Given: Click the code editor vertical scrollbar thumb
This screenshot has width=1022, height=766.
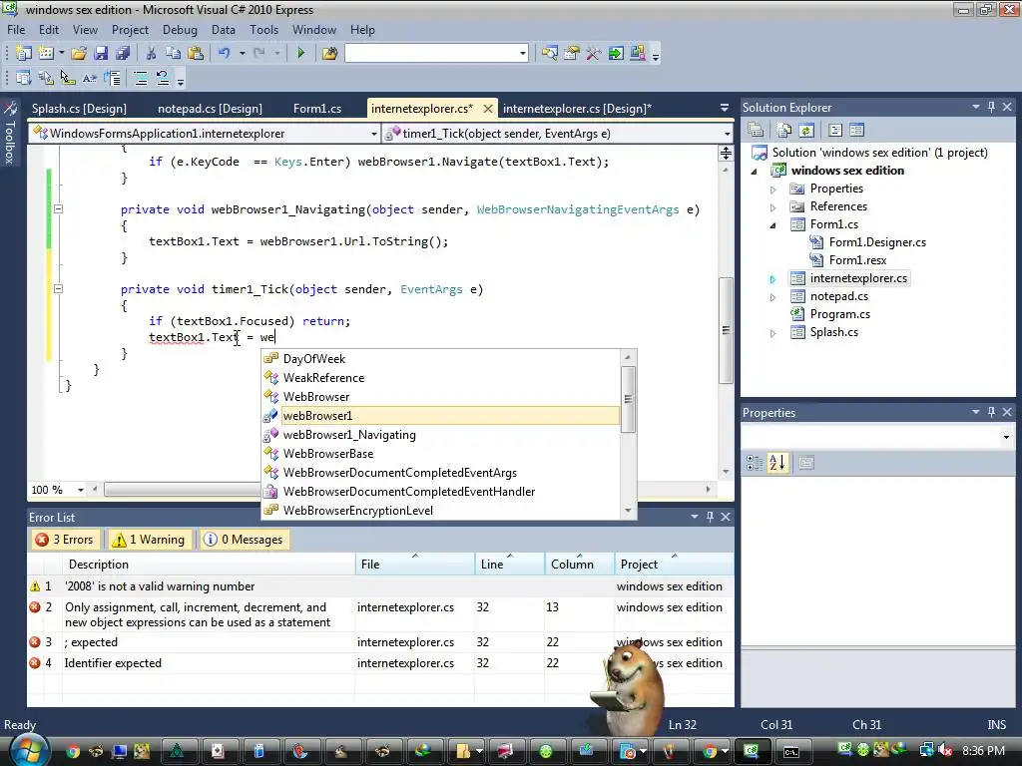Looking at the screenshot, I should (726, 330).
